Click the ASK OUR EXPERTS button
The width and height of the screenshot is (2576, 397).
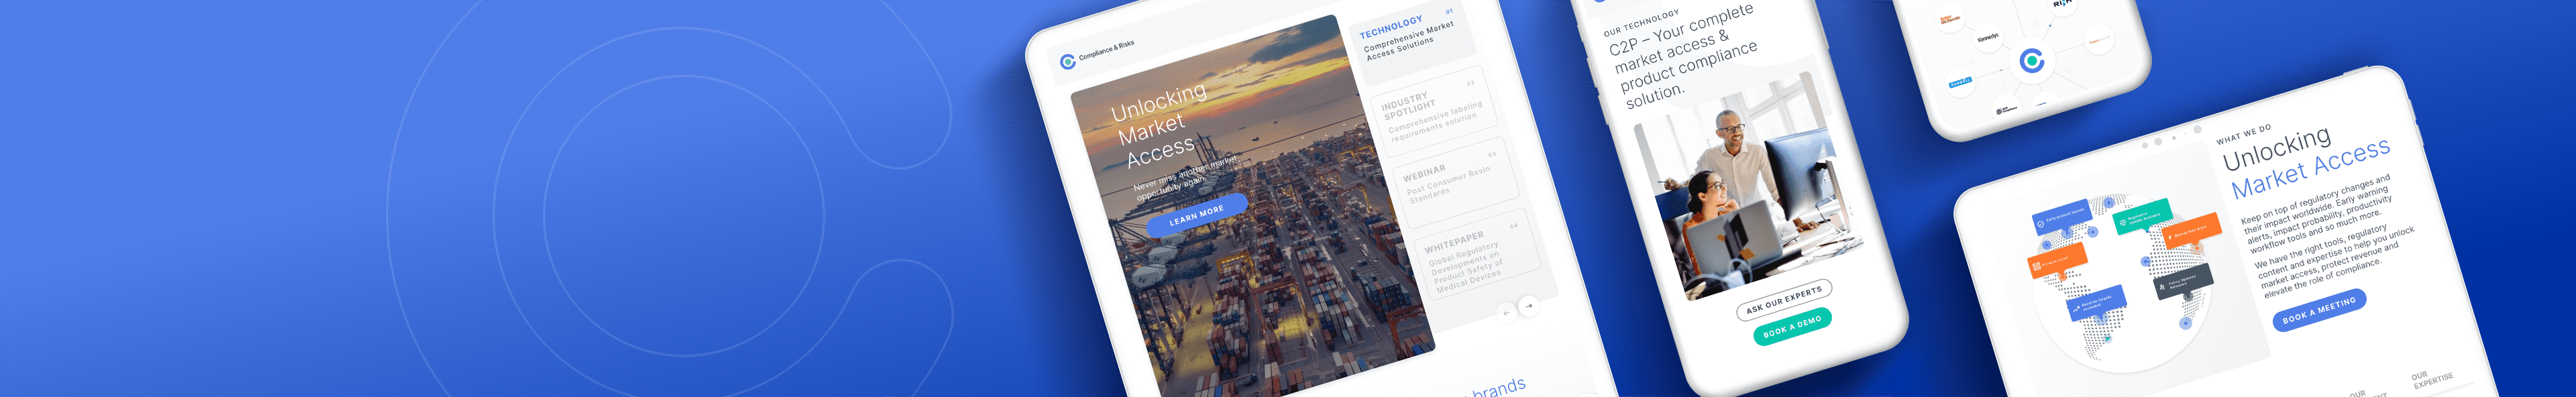coord(1784,300)
